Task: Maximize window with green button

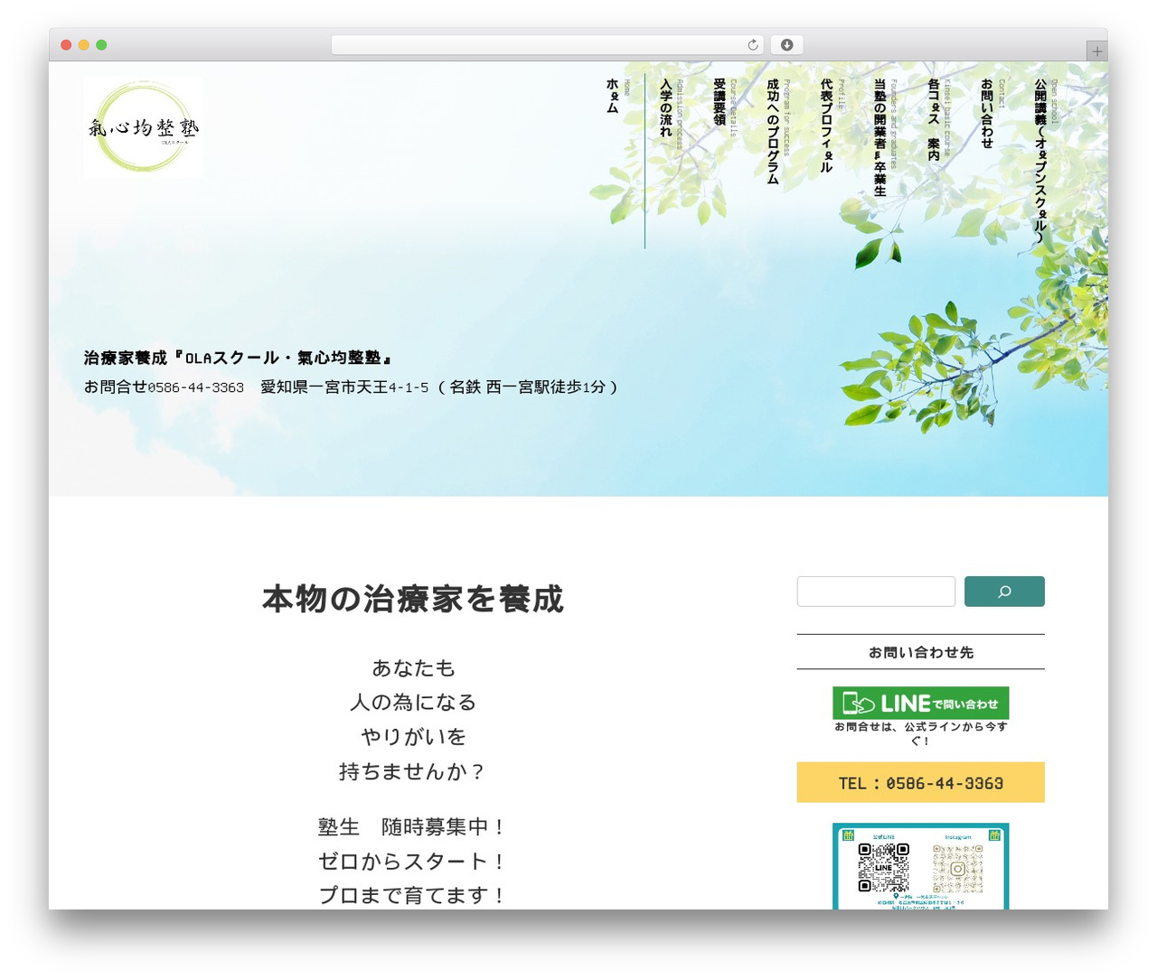Action: [101, 45]
